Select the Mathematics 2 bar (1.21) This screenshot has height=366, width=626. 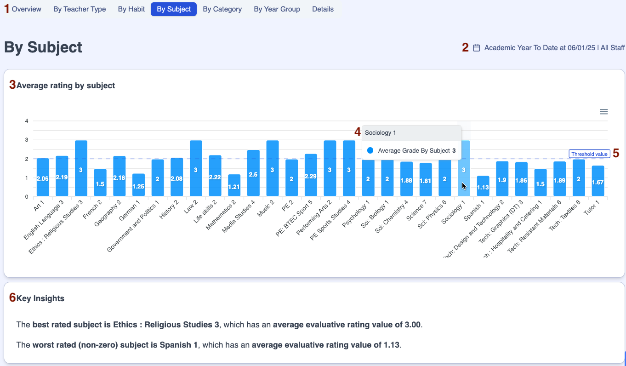tap(234, 186)
